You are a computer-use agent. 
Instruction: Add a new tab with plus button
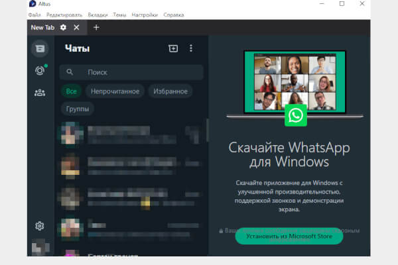tap(96, 27)
